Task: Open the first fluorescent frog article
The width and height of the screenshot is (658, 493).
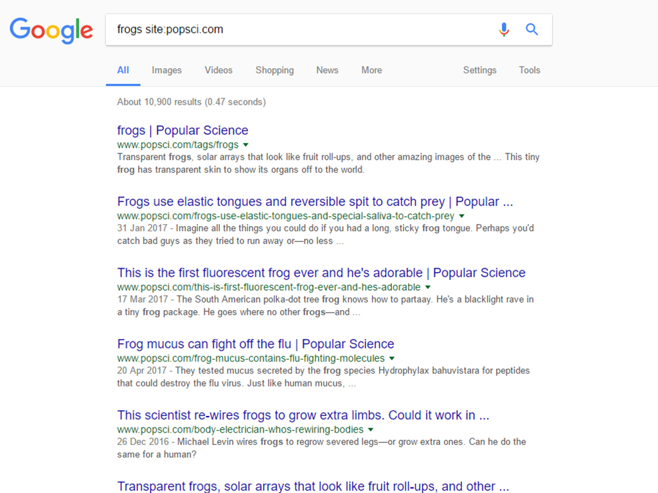Action: pos(321,273)
